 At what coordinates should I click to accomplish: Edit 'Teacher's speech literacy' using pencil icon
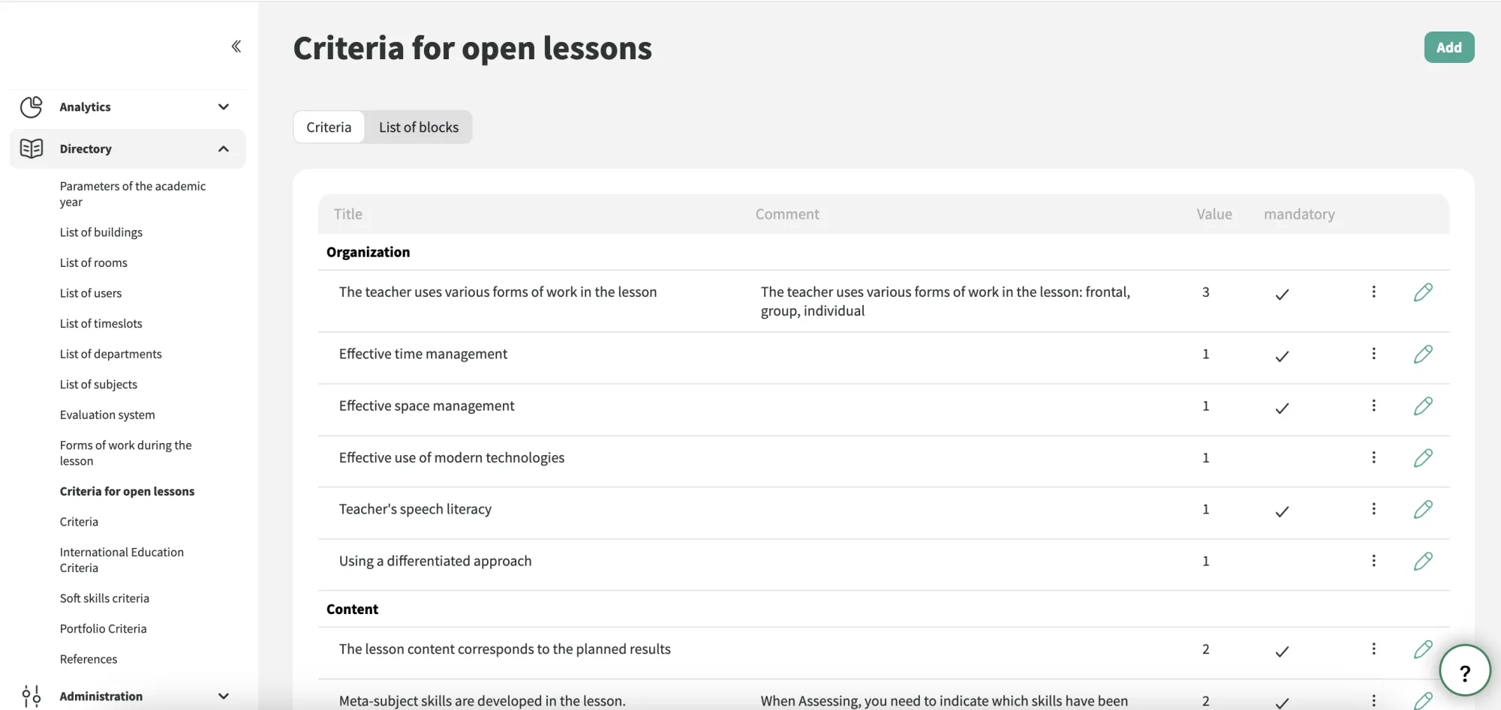1423,509
